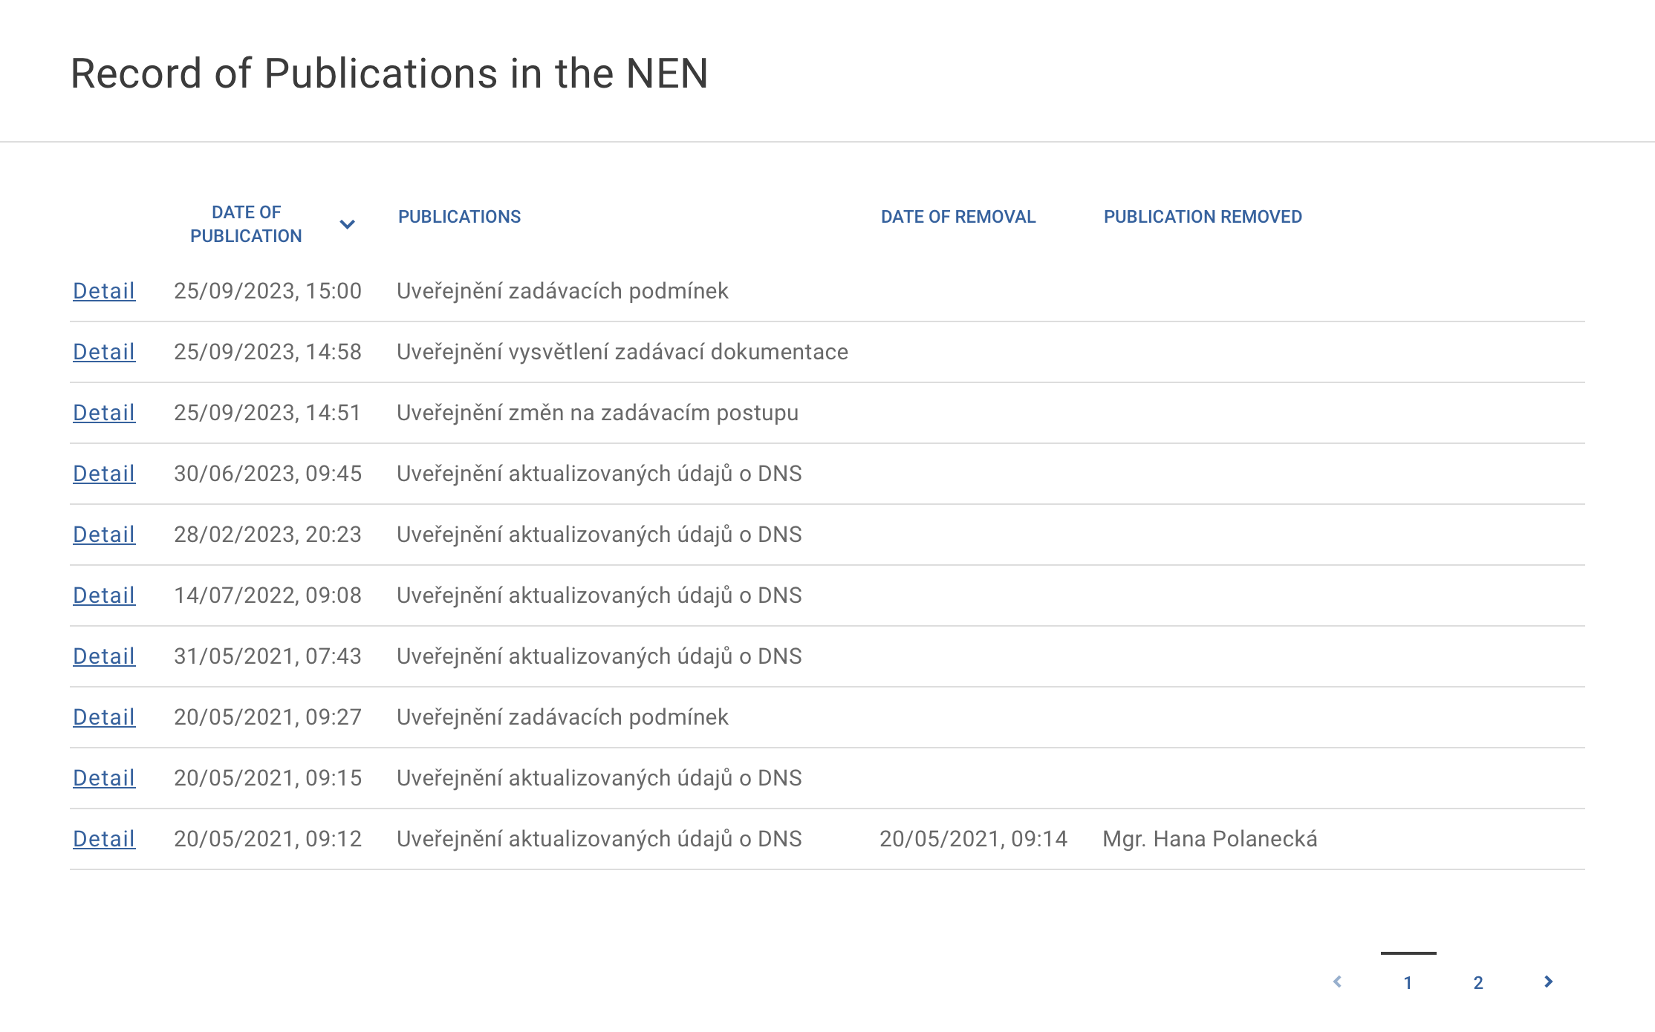The width and height of the screenshot is (1655, 1032).
Task: Open page 2 of the publications
Action: (1477, 982)
